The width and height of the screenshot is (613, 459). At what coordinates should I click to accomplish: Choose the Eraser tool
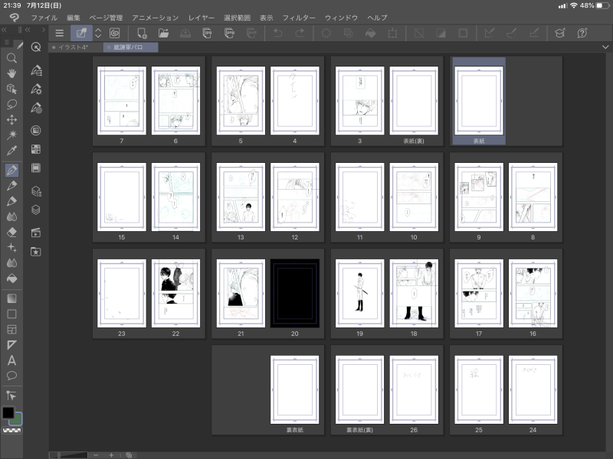(11, 232)
